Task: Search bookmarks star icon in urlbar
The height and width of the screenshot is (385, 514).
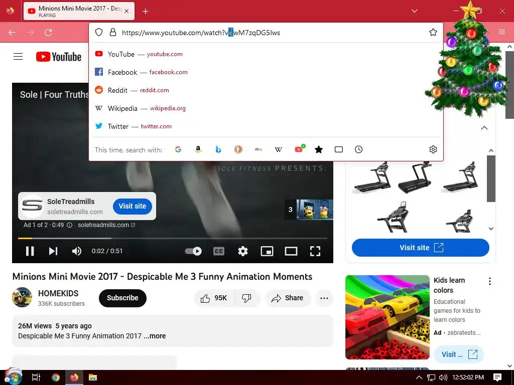Action: [x=319, y=149]
